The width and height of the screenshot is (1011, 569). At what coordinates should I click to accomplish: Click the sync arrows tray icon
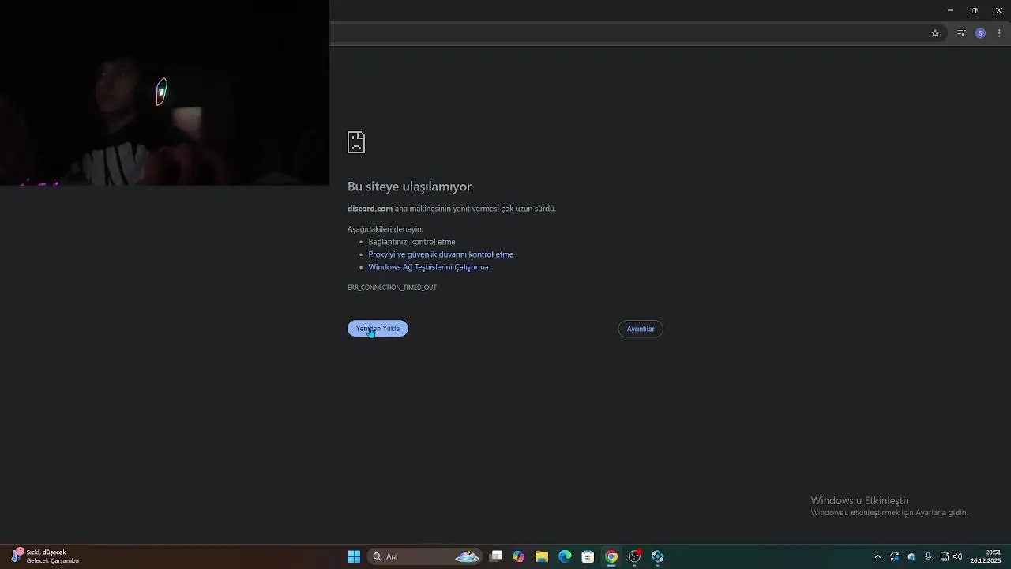(x=894, y=556)
